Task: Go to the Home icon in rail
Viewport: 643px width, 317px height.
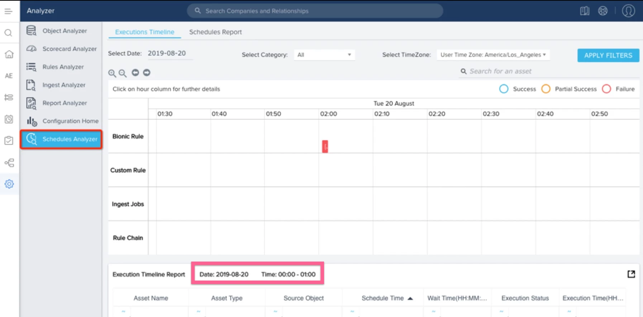Action: point(9,54)
